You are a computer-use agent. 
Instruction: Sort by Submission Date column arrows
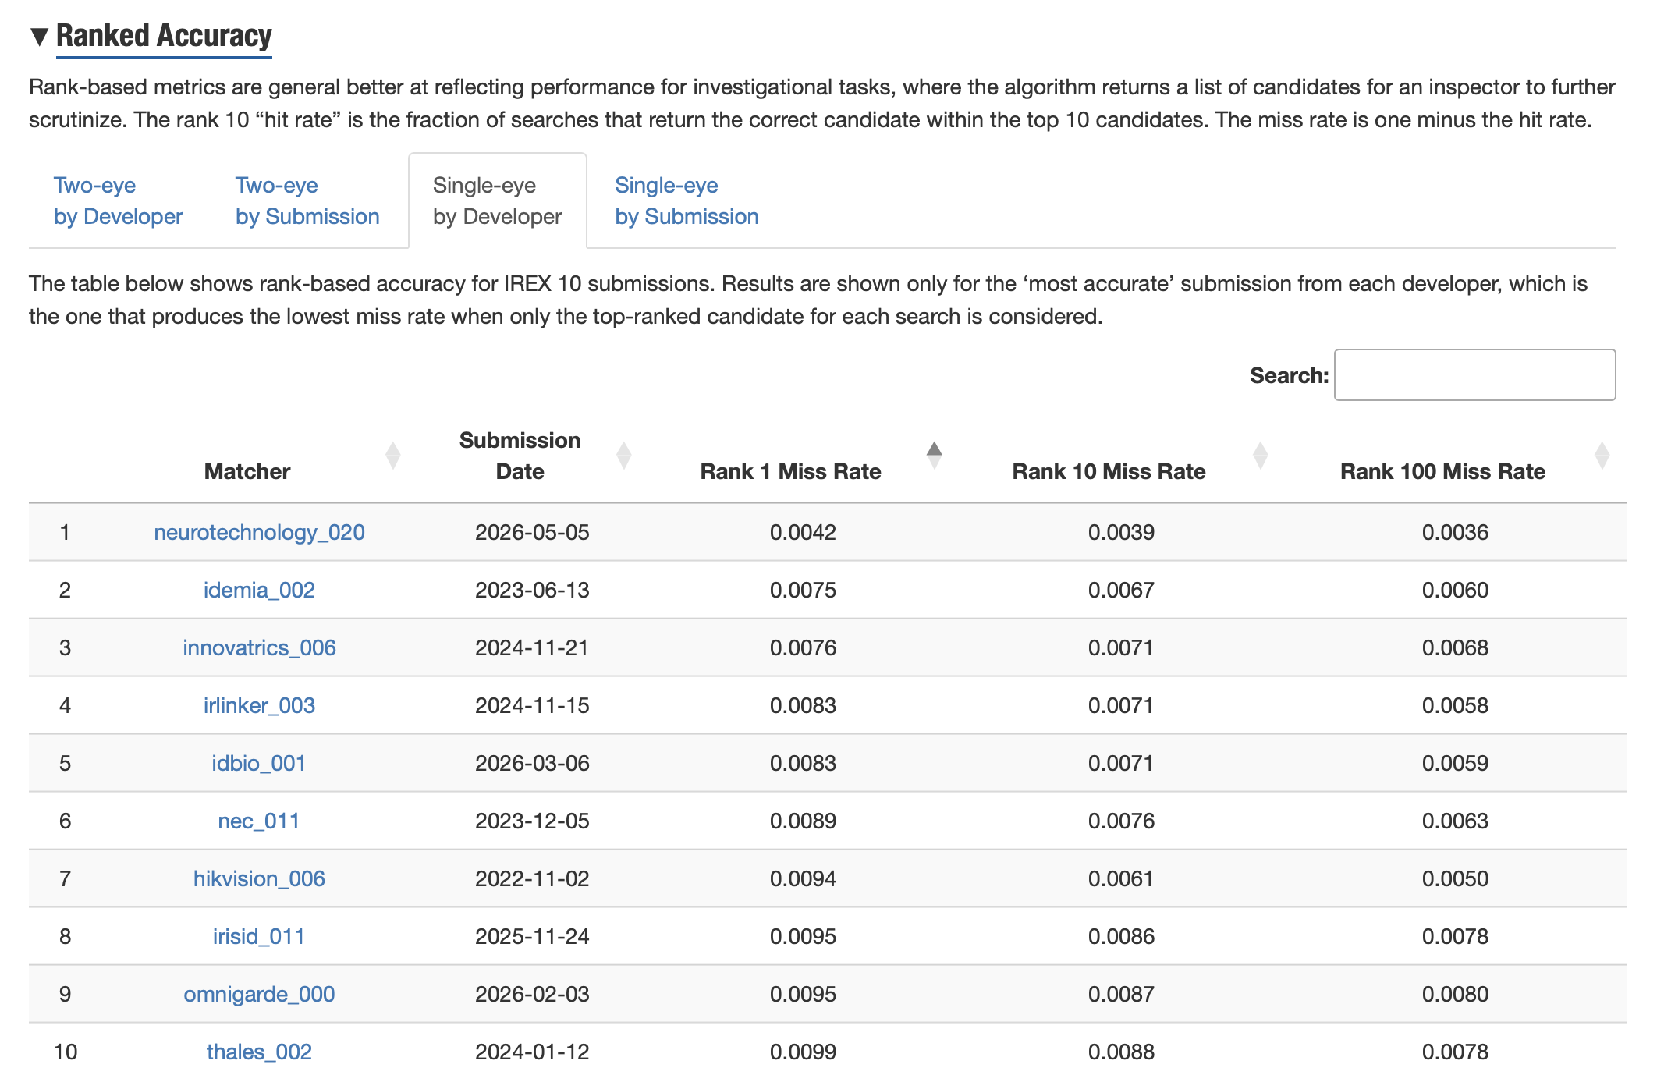coord(624,456)
